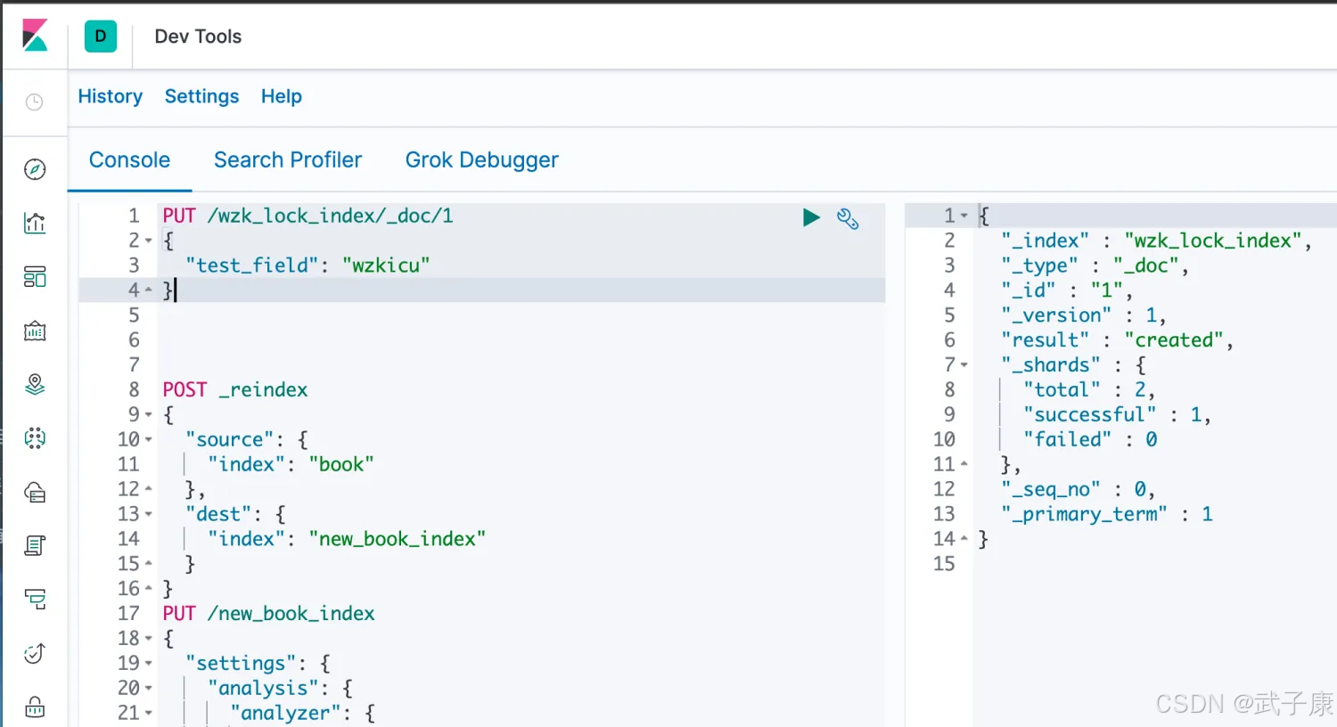This screenshot has height=727, width=1337.
Task: Open the History link
Action: 111,96
